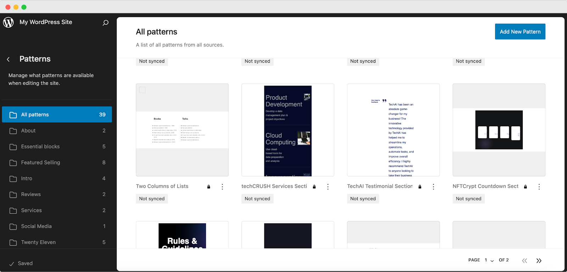
Task: Open the Product Development services thumbnail
Action: 288,130
